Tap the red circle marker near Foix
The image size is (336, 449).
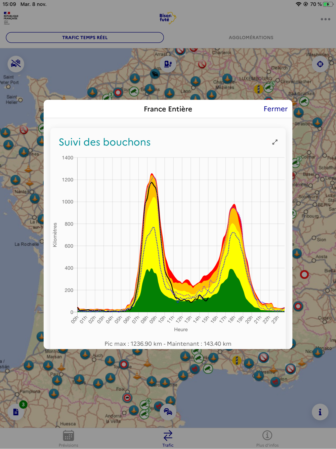click(x=127, y=398)
